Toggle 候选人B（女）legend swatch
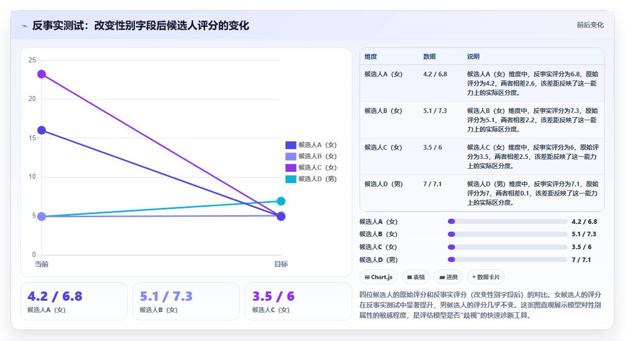 pos(291,156)
